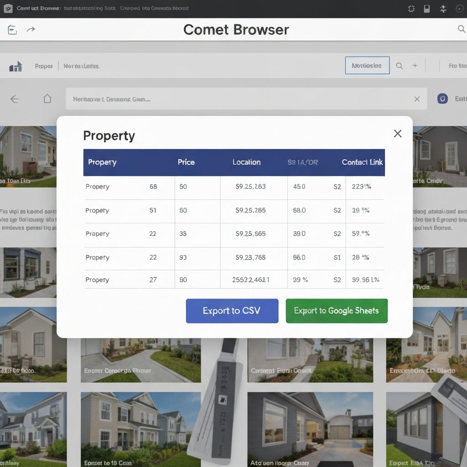The image size is (467, 467).
Task: Select the Propery row numbered 27
Action: point(234,280)
